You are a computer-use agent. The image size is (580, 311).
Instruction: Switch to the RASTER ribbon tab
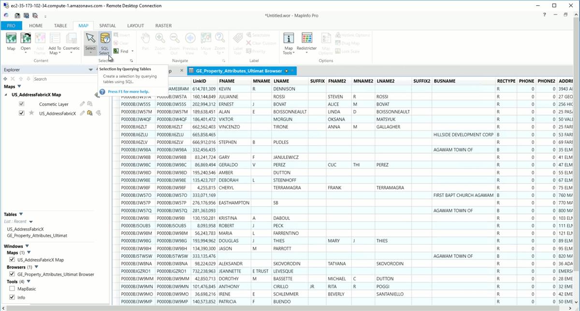pos(163,26)
